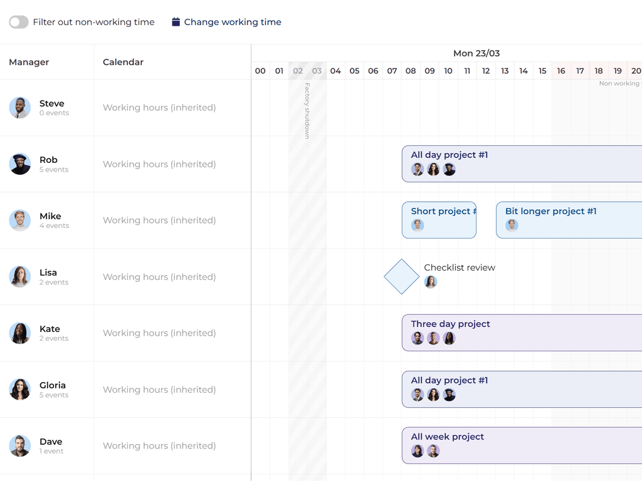Screen dimensions: 642x481
Task: Click the third avatar in Gloria's All day project
Action: click(449, 394)
